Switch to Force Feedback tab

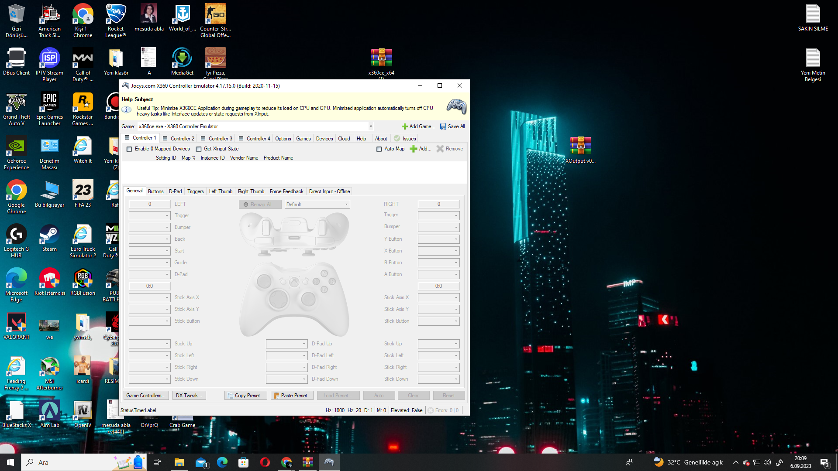(286, 191)
